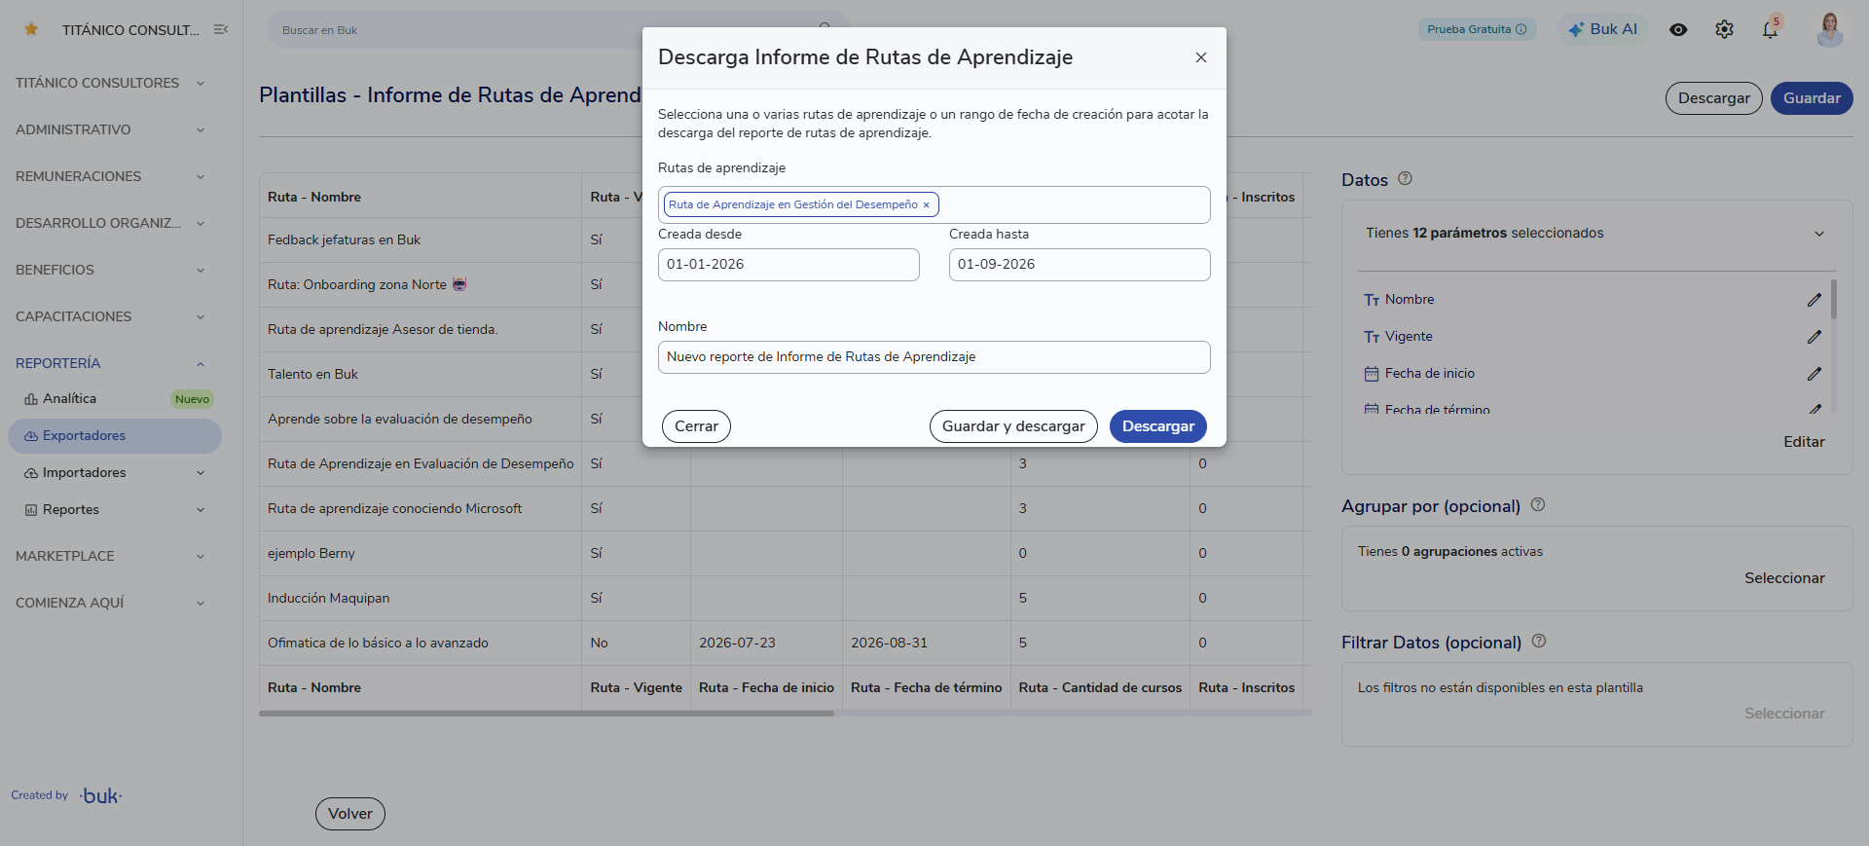Image resolution: width=1869 pixels, height=846 pixels.
Task: Click the Cerrar button in dialog
Action: 696,426
